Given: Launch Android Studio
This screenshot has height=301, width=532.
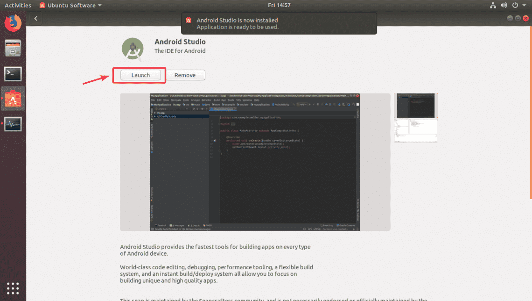Looking at the screenshot, I should [140, 75].
